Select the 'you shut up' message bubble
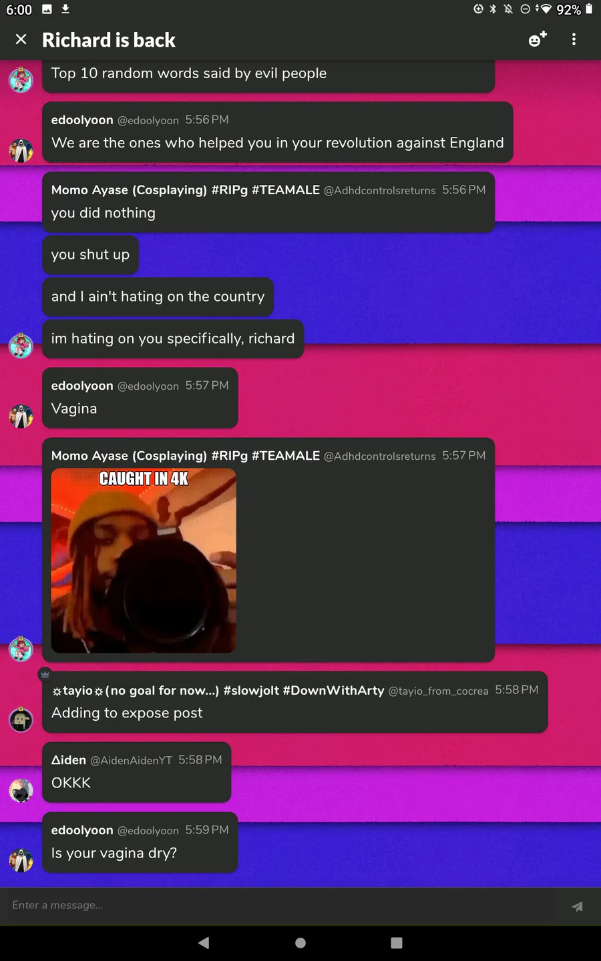 click(90, 254)
